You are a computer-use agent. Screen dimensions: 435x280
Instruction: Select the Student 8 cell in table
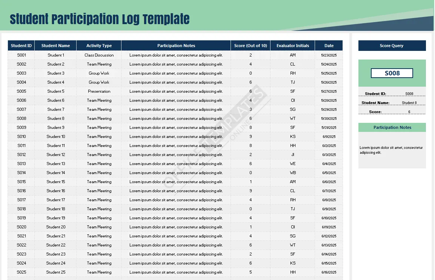click(56, 118)
